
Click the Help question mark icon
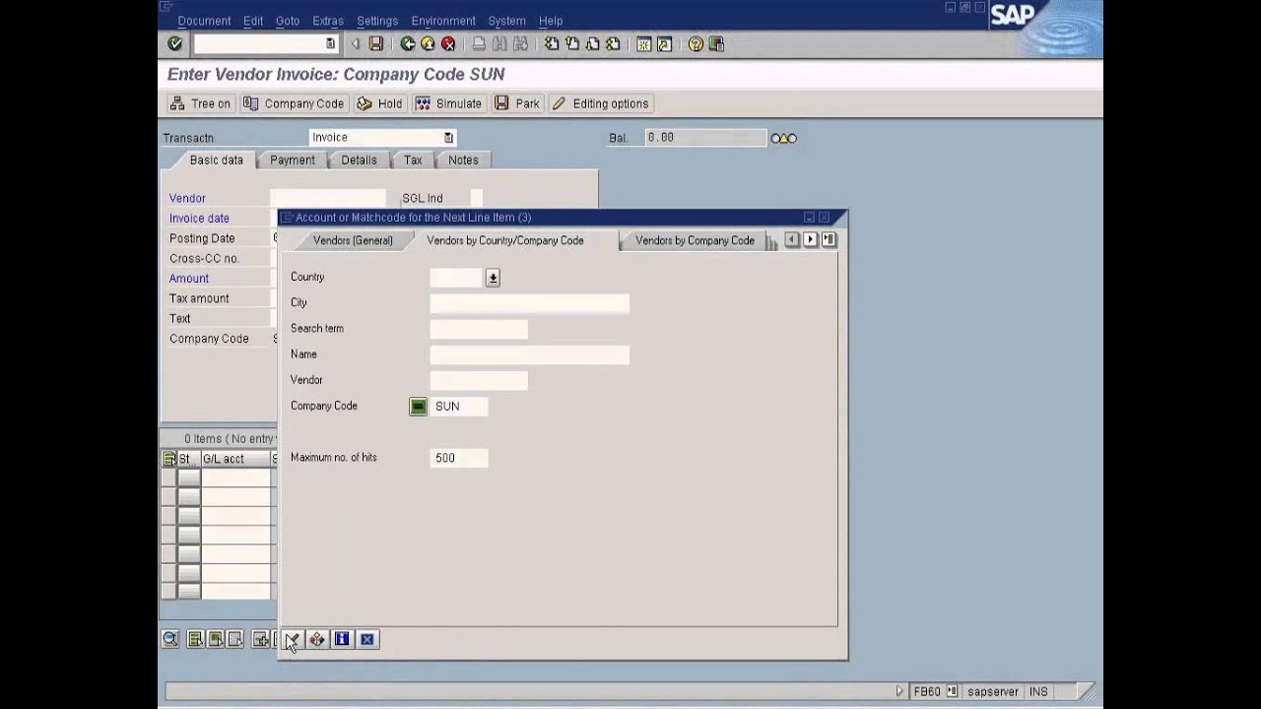pos(696,44)
